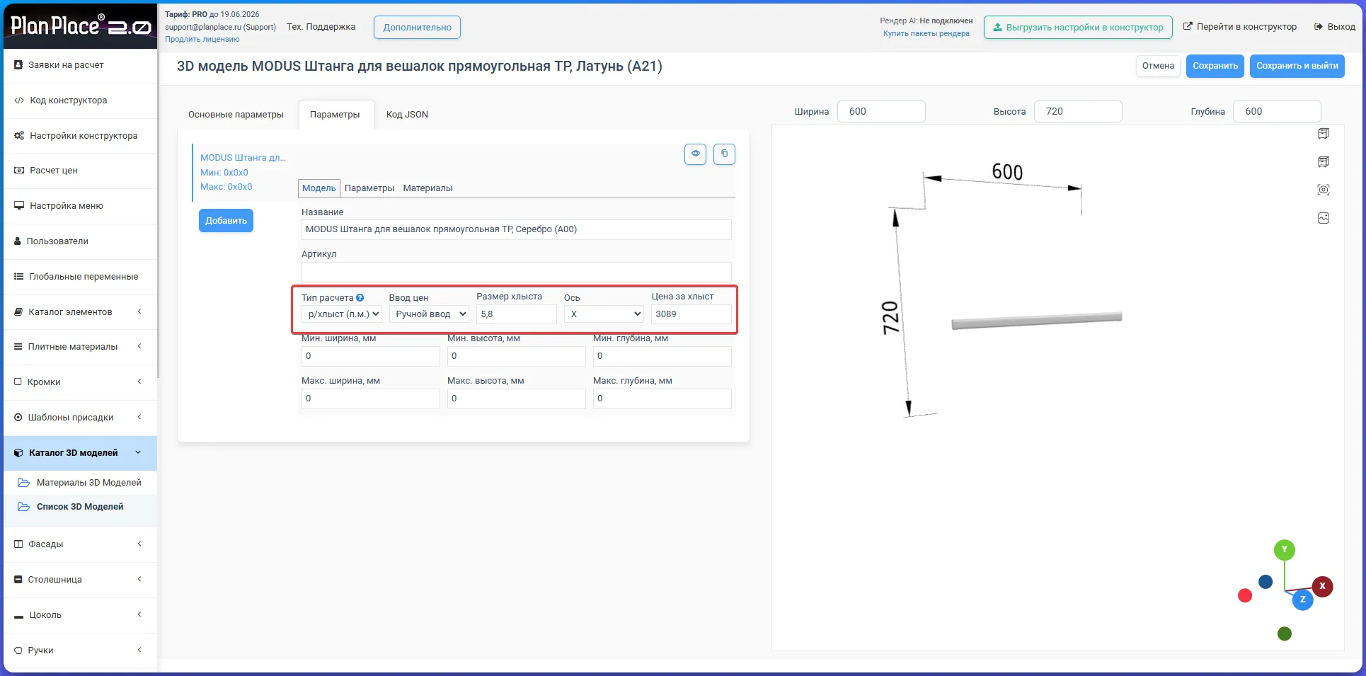Select the Материалы sub-tab
This screenshot has width=1366, height=676.
(x=427, y=188)
